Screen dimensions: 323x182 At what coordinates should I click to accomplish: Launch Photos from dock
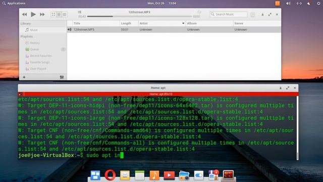[x=184, y=175]
